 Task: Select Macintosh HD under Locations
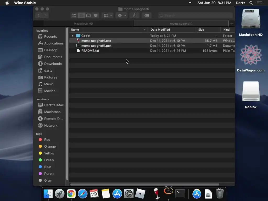tap(51, 112)
